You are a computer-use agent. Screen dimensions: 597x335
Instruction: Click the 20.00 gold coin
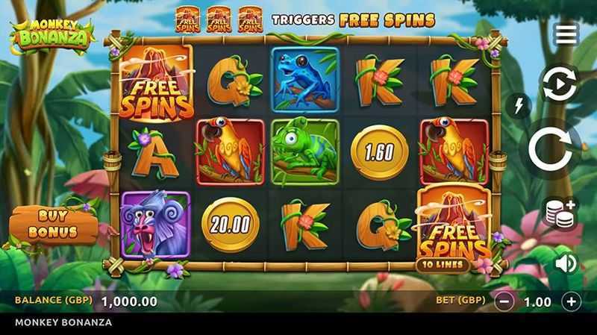231,225
